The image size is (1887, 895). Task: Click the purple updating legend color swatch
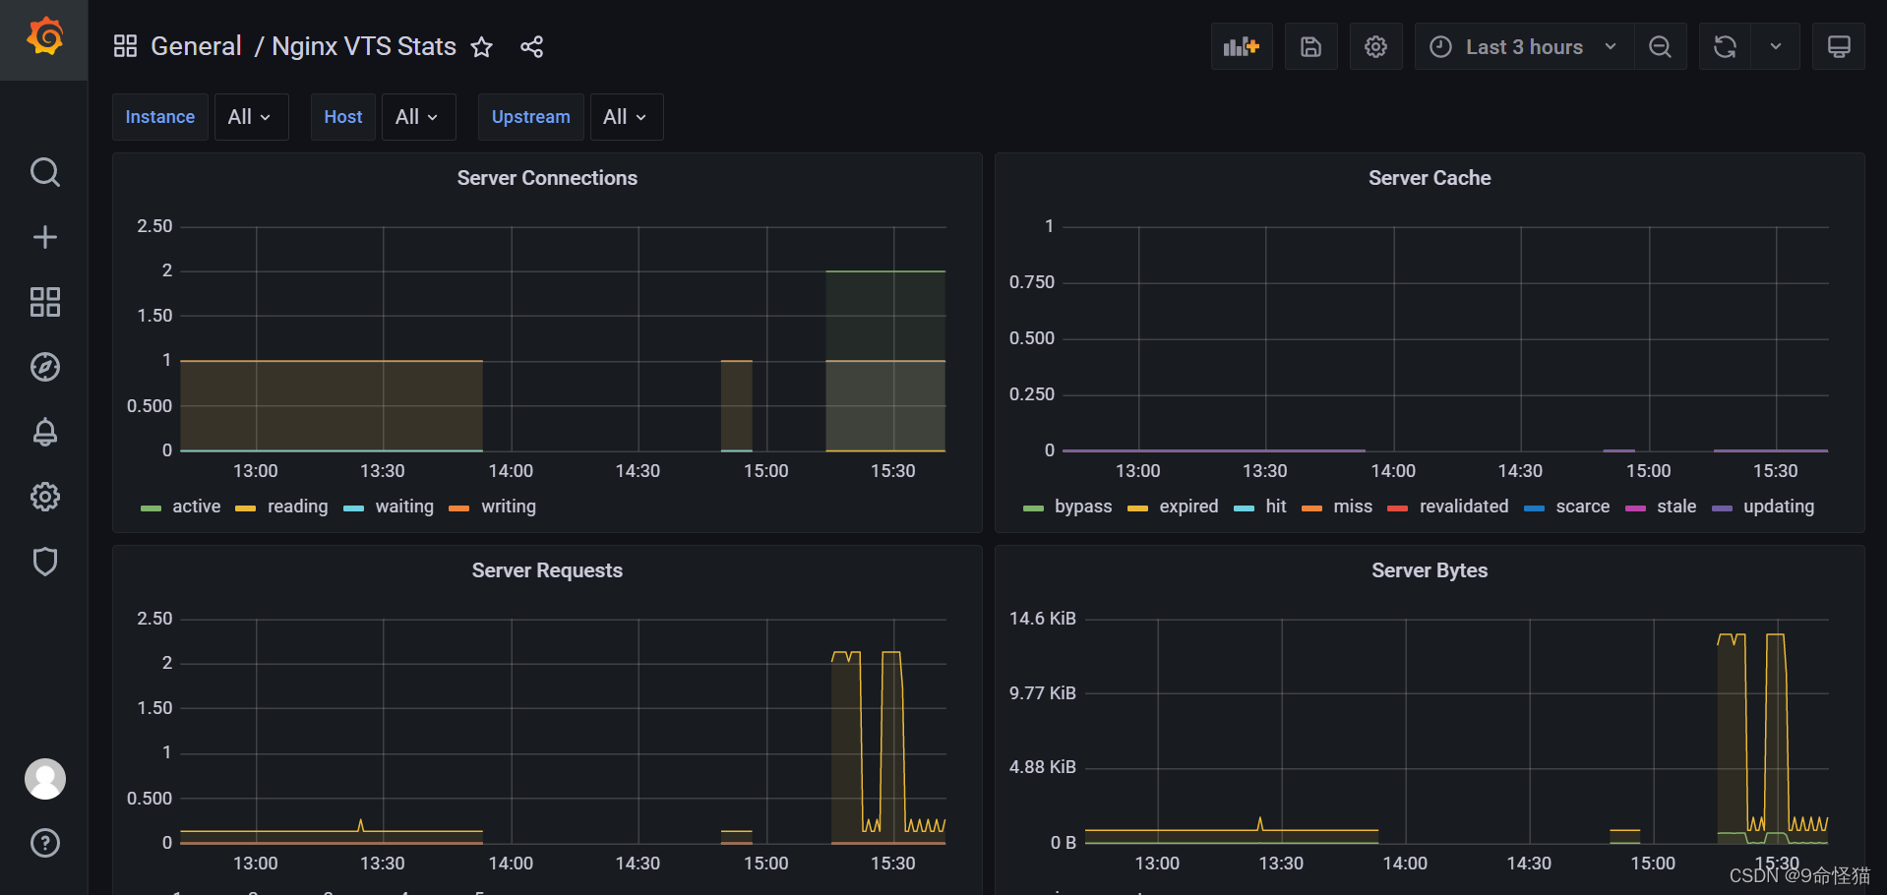point(1722,508)
